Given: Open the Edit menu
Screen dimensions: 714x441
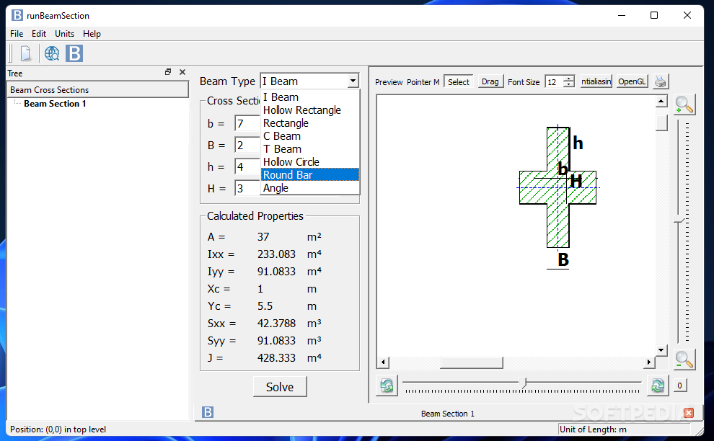Looking at the screenshot, I should (x=39, y=34).
